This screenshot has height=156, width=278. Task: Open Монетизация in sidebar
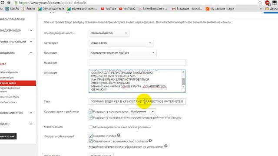coord(7,78)
